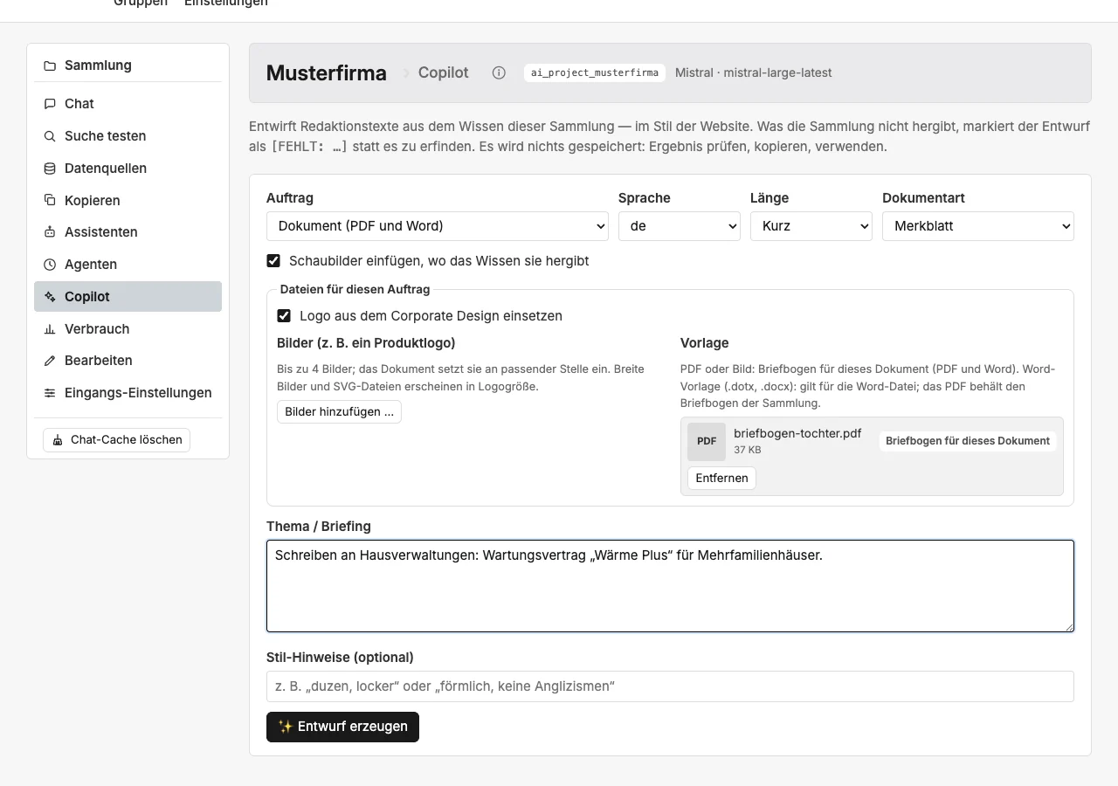Click the Entwurf erzeugen button
The image size is (1118, 786).
342,727
